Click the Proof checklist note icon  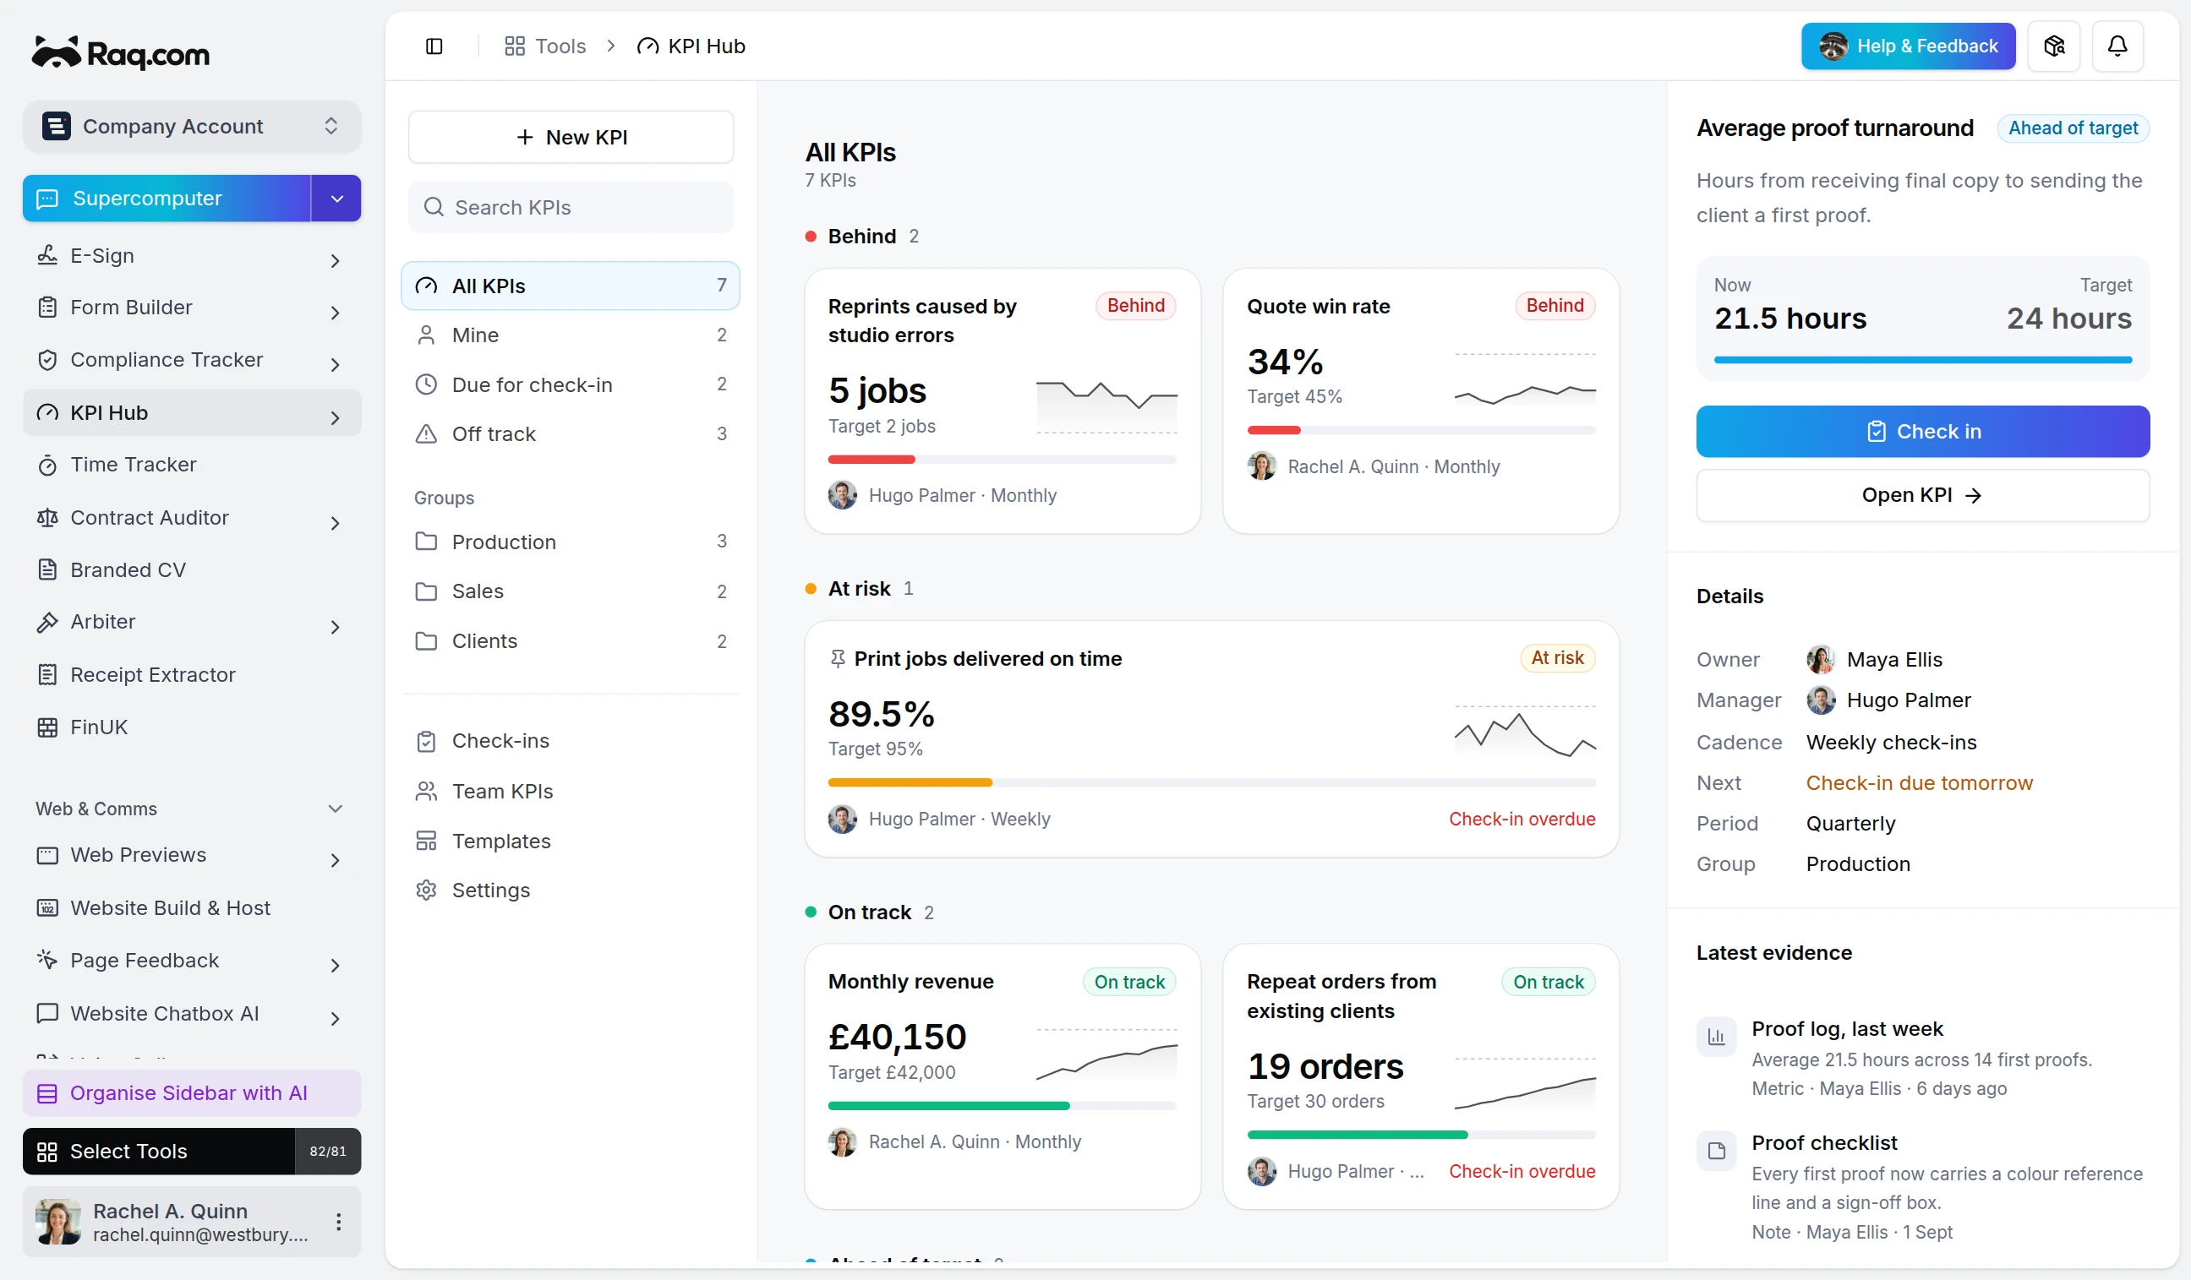1716,1151
